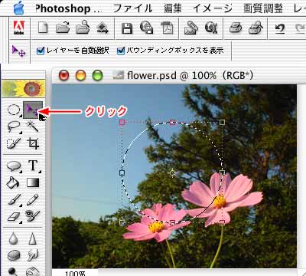
Task: Click the flower.psd window title
Action: pos(190,75)
